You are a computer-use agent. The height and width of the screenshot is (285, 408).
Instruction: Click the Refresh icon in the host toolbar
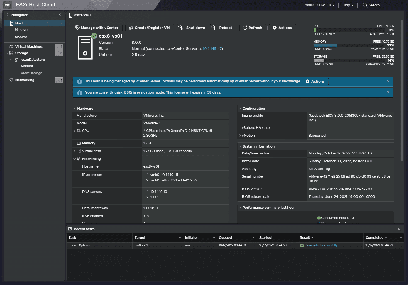[x=245, y=28]
